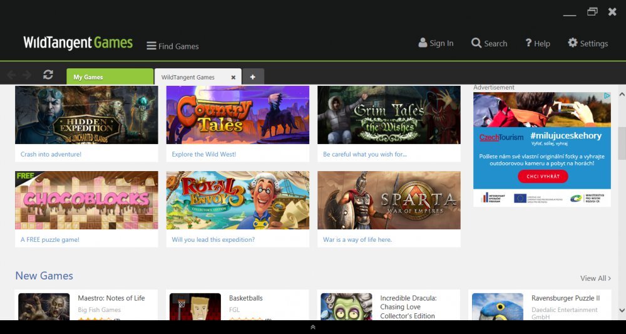The width and height of the screenshot is (626, 334).
Task: Open Help via the question mark
Action: (x=528, y=43)
